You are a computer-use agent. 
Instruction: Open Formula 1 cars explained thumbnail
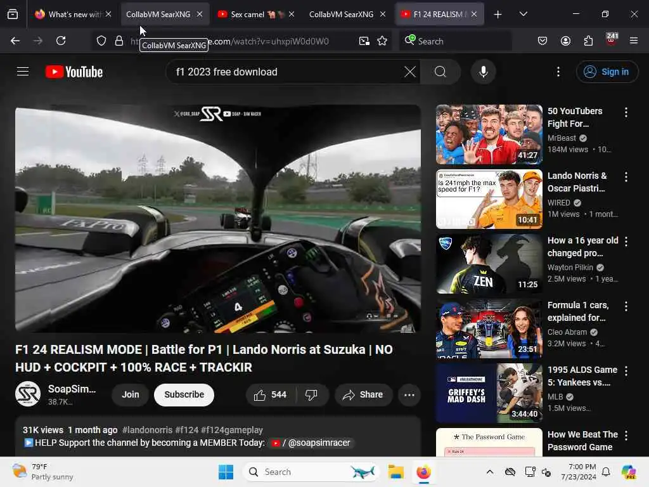click(x=489, y=328)
